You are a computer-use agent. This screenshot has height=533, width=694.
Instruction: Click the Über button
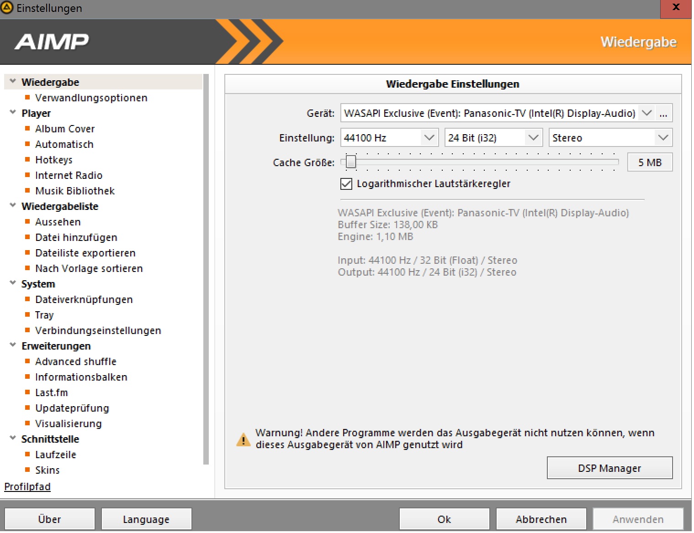point(49,519)
